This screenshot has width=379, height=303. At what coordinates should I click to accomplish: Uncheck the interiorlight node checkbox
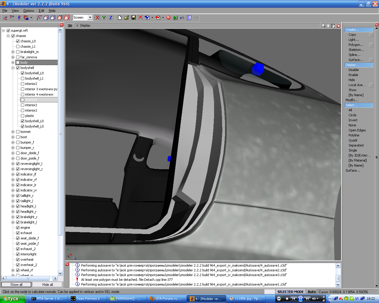(18, 254)
